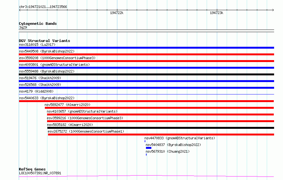
Task: Click the red bar under nsv5440633
Action: click(146, 101)
